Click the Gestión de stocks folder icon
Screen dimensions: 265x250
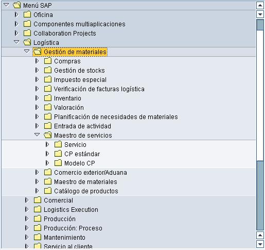(48, 70)
